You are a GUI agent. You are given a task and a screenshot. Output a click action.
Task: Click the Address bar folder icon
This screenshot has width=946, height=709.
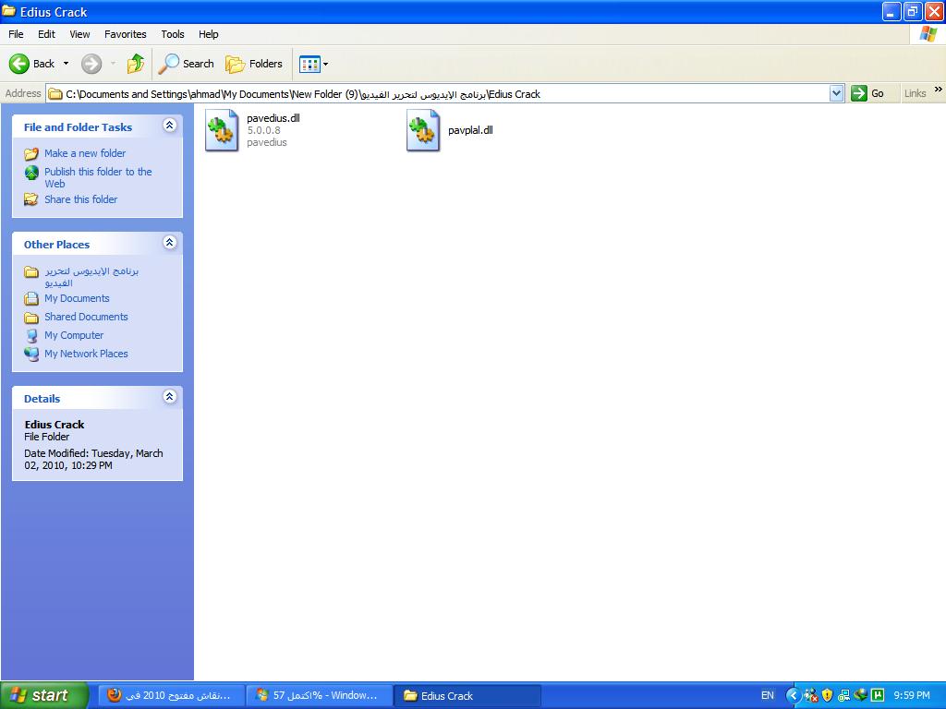pyautogui.click(x=55, y=94)
